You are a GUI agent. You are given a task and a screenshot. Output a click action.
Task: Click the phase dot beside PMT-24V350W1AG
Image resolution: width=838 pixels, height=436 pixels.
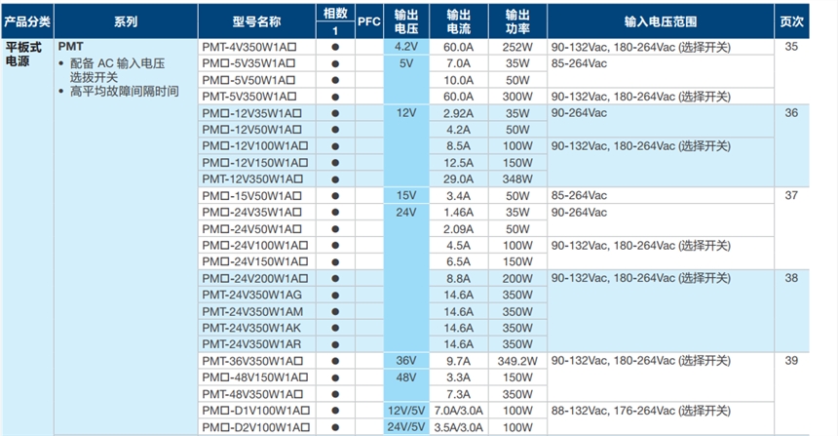pyautogui.click(x=335, y=295)
